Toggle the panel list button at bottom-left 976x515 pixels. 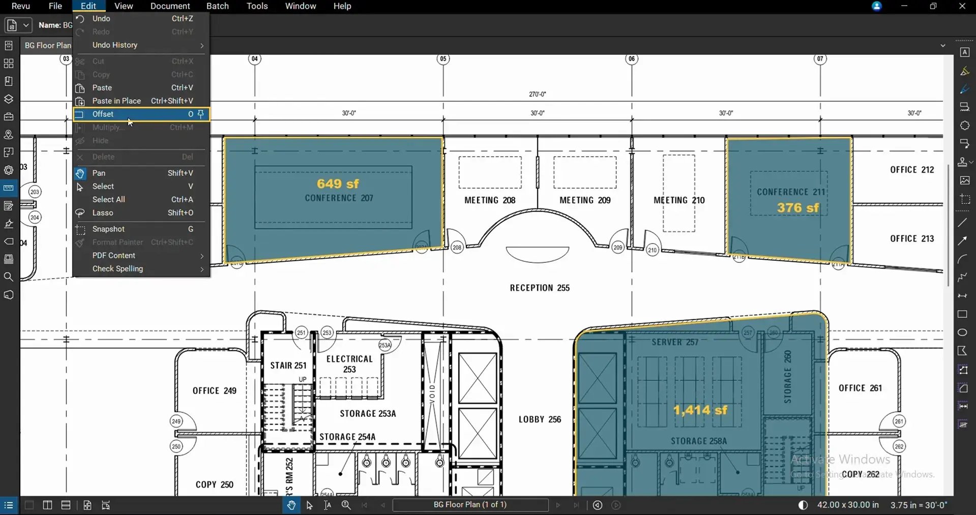[x=9, y=505]
